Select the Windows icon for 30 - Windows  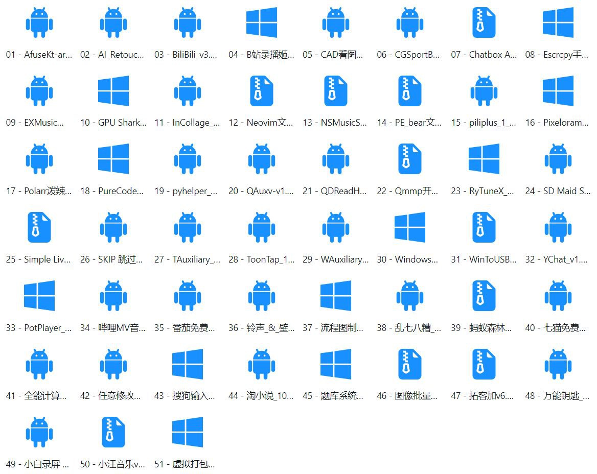pyautogui.click(x=410, y=227)
